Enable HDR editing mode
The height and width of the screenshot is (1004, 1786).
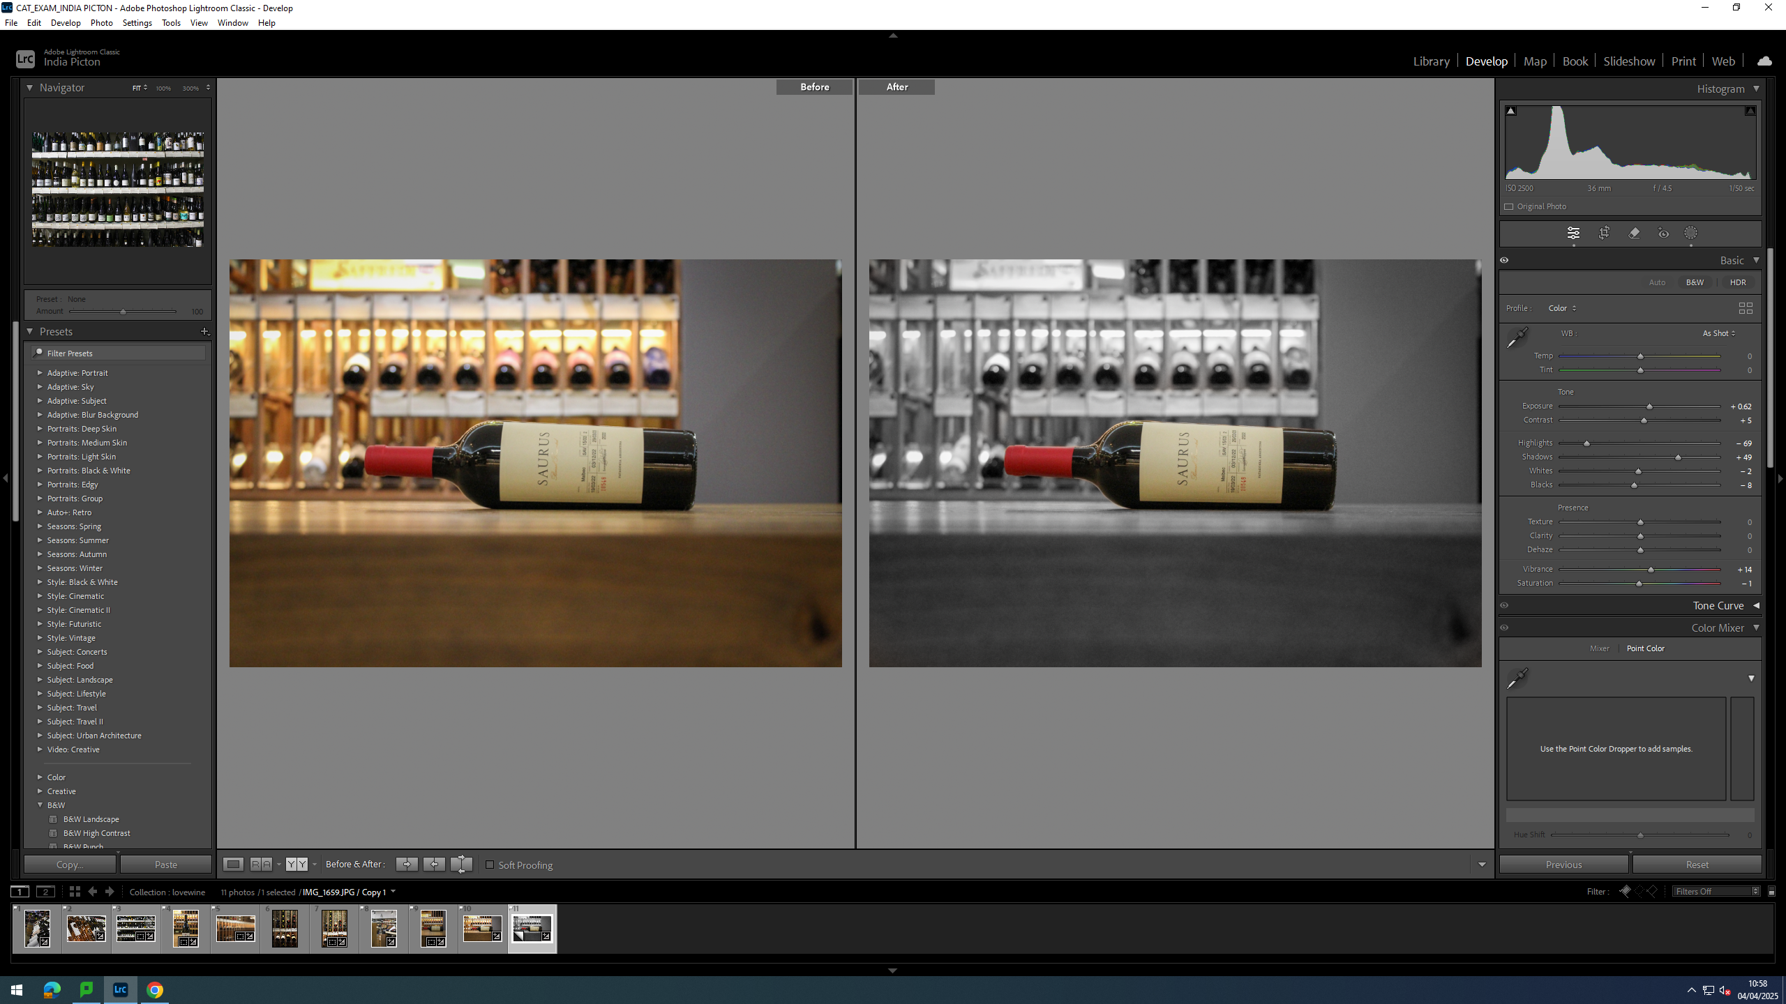point(1738,282)
